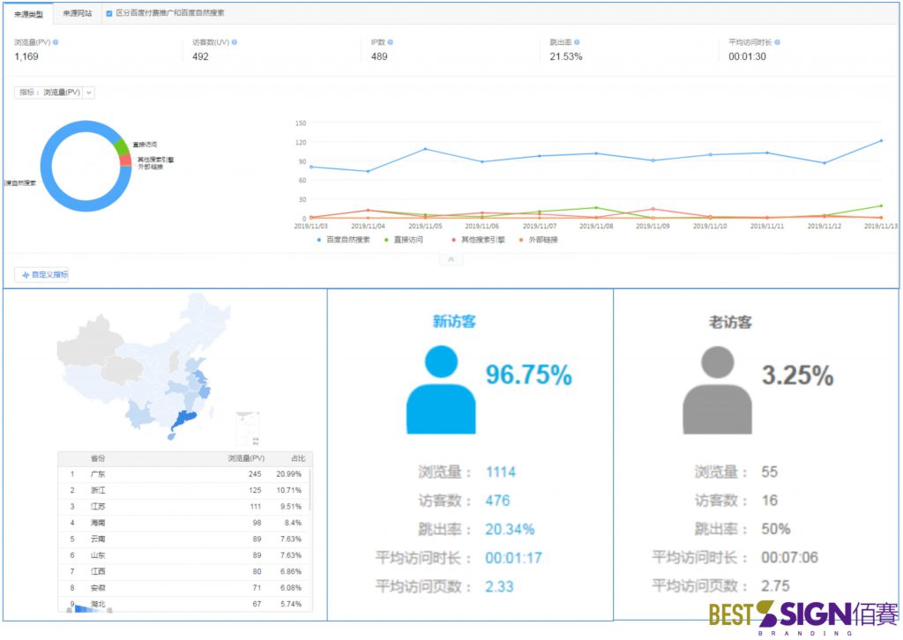This screenshot has width=903, height=640.
Task: Click the 浏览量(PV) table column header
Action: click(246, 458)
